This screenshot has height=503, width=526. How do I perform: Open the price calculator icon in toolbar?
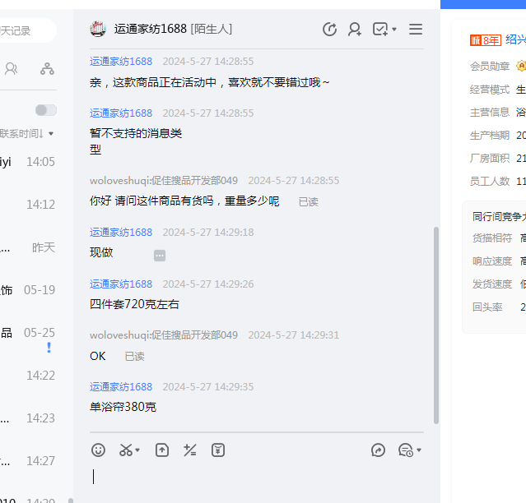[190, 450]
